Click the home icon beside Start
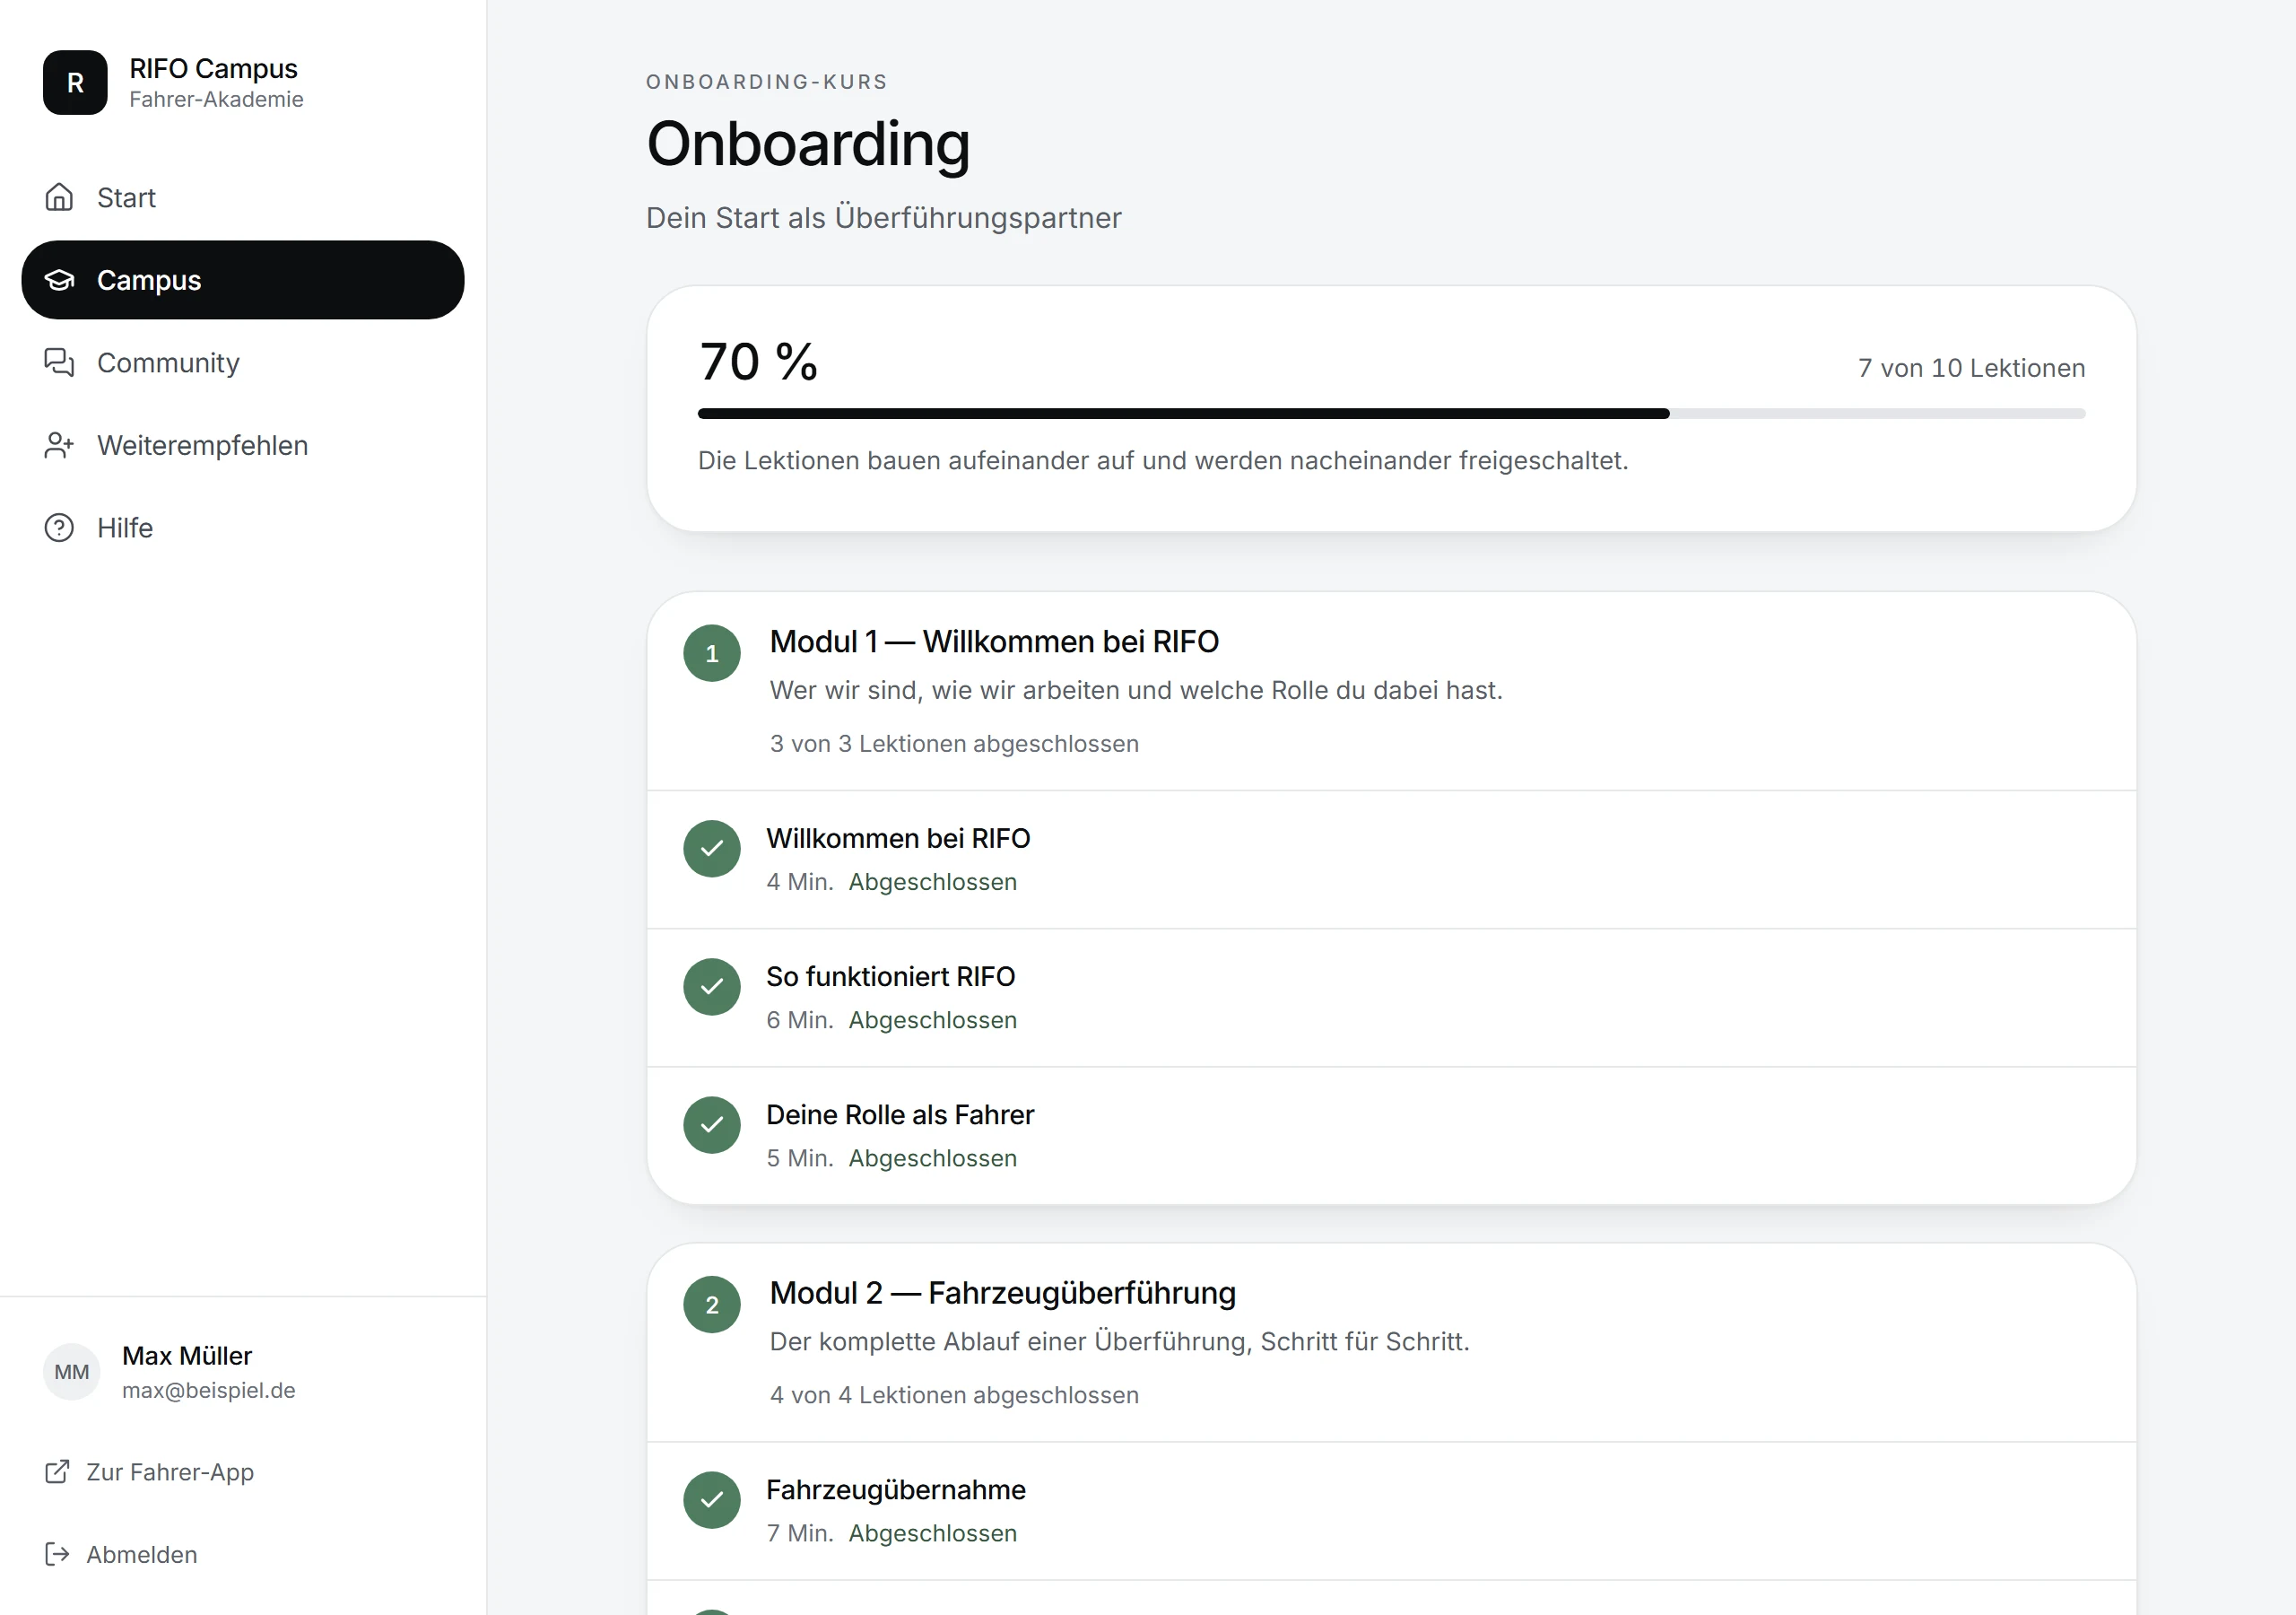This screenshot has height=1615, width=2296. tap(59, 197)
